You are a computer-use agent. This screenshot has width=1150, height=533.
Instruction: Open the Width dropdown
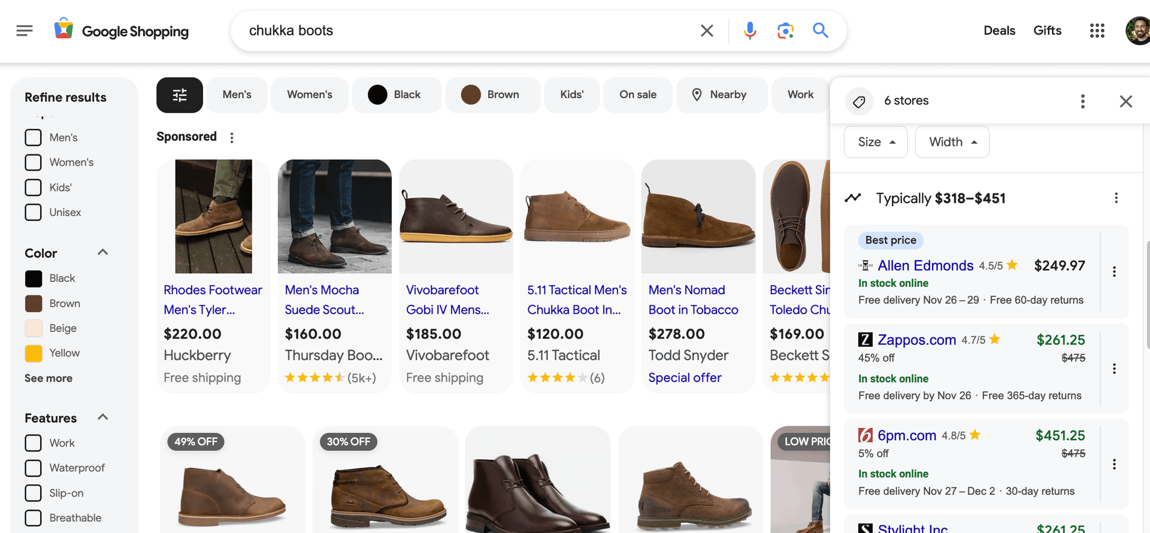(x=952, y=142)
